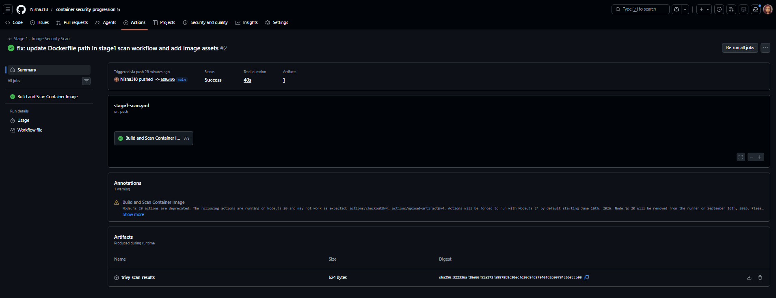Image resolution: width=776 pixels, height=298 pixels.
Task: Copy the artifact sha256 digest
Action: [586, 278]
